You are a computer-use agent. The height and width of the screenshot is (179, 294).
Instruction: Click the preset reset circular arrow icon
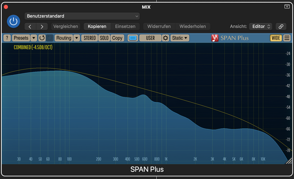coord(42,38)
